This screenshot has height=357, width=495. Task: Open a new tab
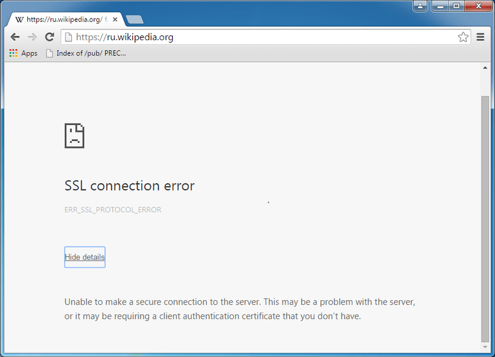[x=135, y=20]
